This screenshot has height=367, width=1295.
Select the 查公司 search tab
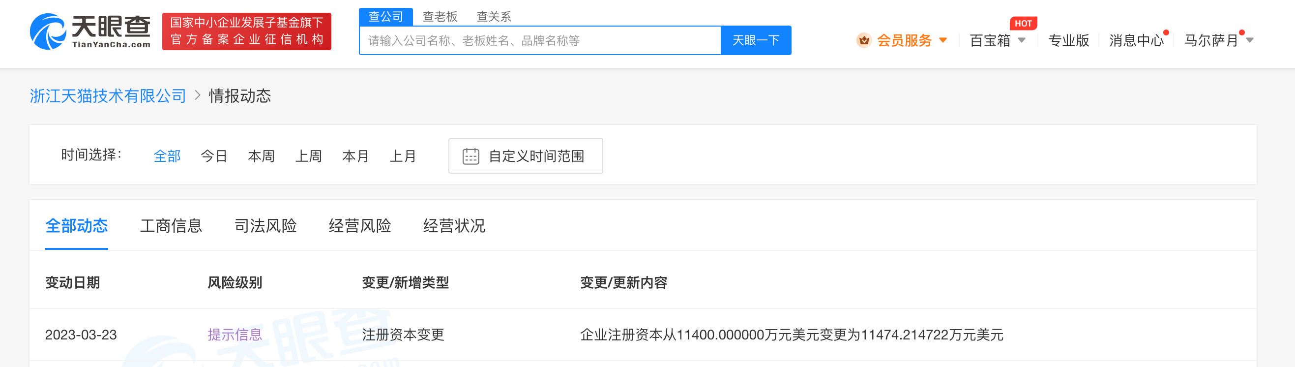coord(385,17)
